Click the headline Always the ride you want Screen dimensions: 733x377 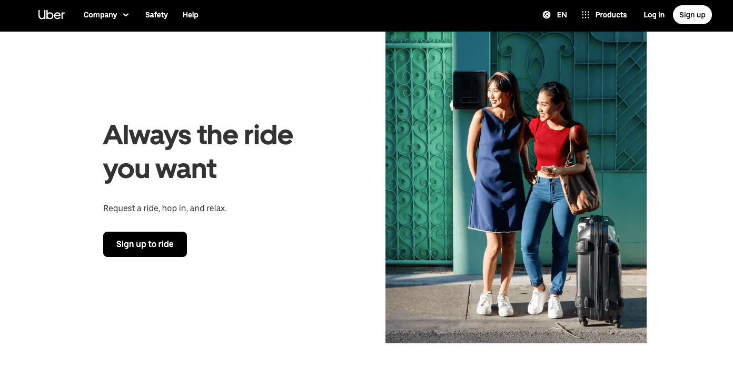(198, 151)
